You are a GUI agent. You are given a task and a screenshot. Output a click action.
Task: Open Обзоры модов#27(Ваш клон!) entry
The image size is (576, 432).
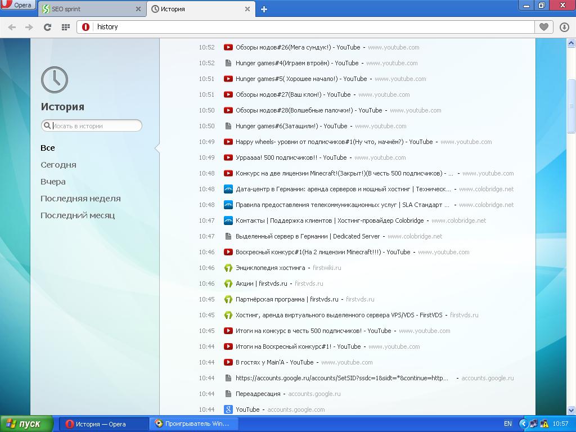click(x=293, y=94)
